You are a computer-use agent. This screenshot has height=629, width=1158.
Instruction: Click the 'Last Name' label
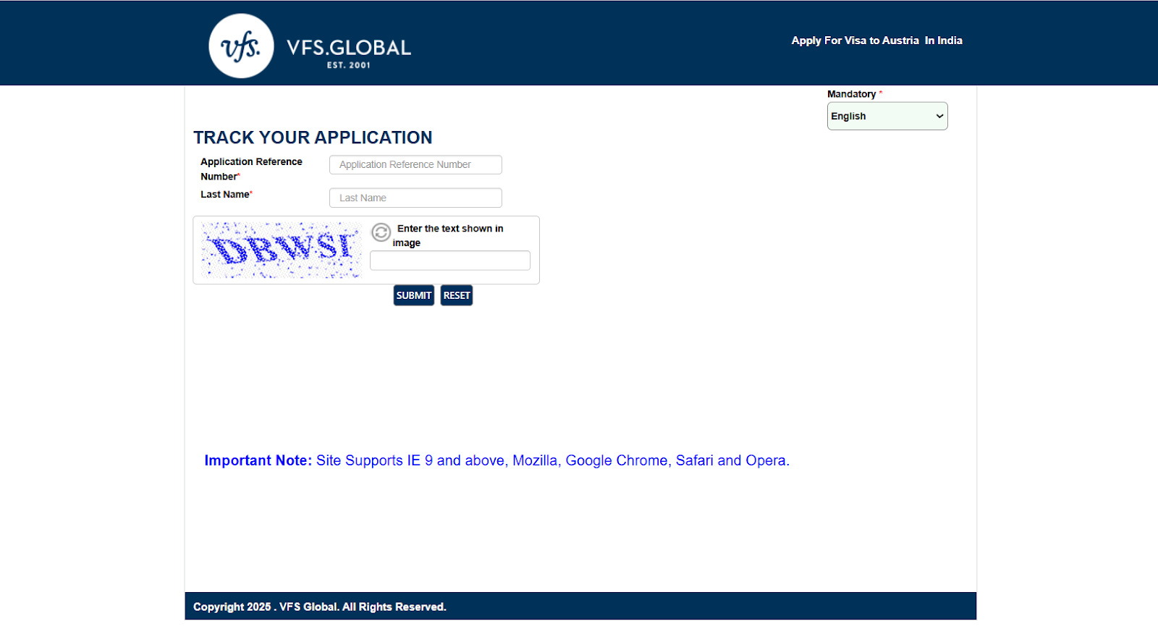coord(225,194)
